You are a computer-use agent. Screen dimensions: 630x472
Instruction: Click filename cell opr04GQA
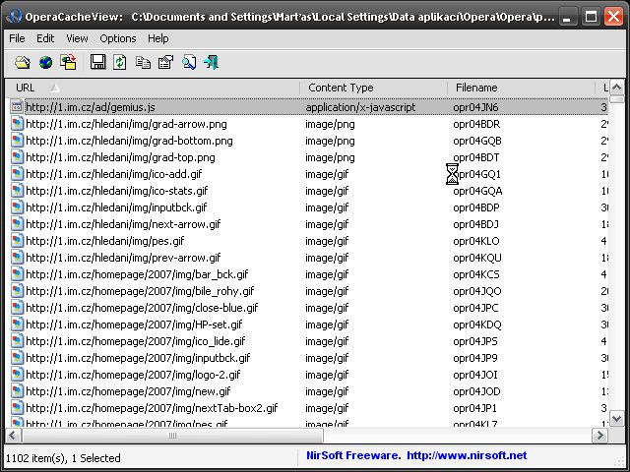(x=477, y=191)
